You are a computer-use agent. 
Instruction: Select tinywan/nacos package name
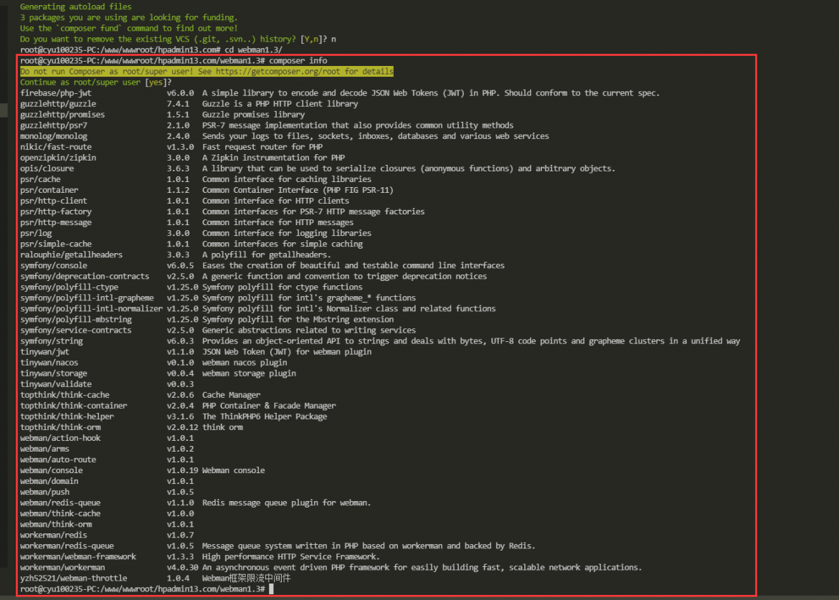pyautogui.click(x=49, y=363)
